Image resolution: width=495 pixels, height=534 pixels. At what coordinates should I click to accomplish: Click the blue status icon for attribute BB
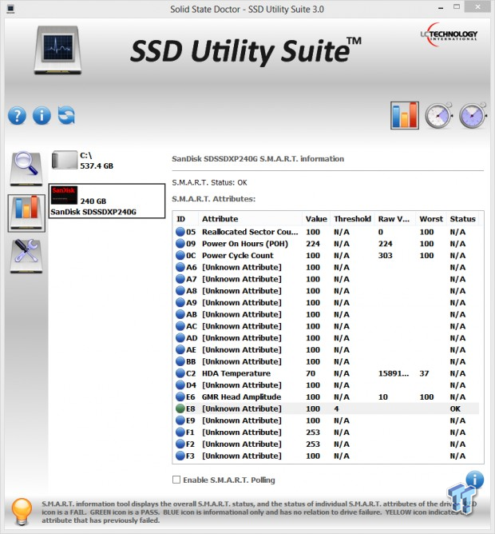pos(180,361)
